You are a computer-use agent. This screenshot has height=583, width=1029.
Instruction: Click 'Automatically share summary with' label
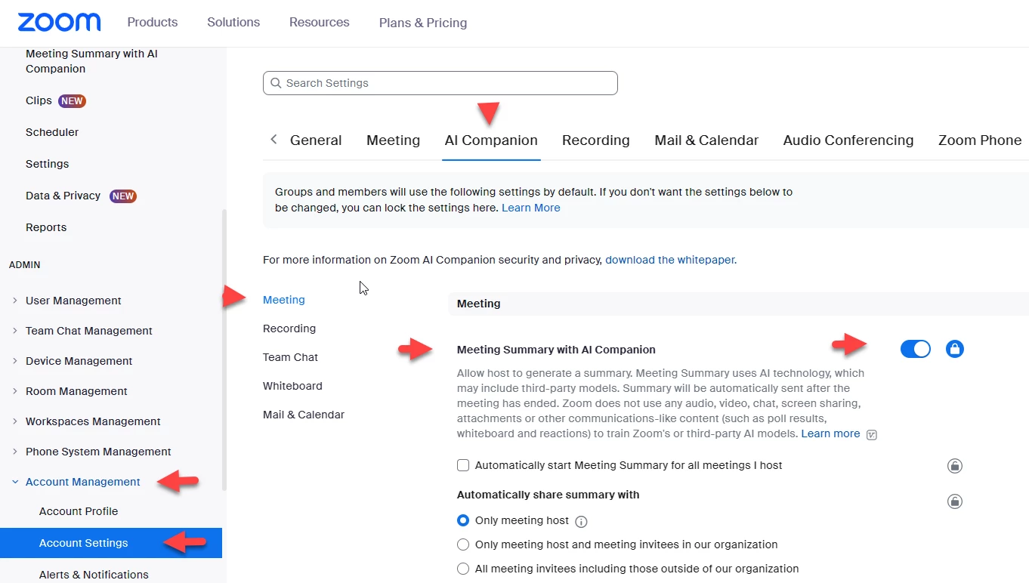coord(548,495)
